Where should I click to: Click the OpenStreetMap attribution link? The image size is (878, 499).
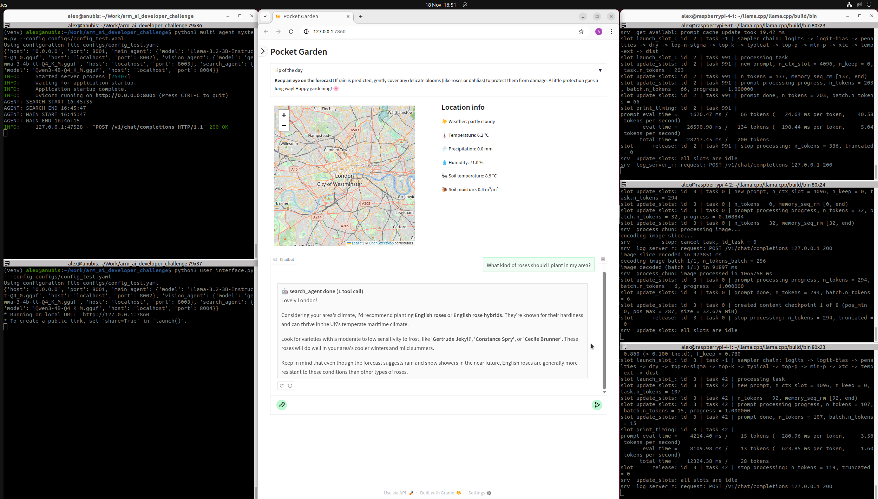[381, 243]
